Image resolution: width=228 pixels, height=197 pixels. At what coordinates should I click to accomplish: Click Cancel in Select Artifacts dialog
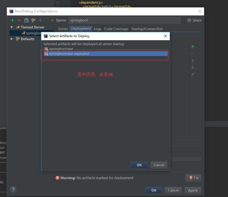pyautogui.click(x=159, y=165)
